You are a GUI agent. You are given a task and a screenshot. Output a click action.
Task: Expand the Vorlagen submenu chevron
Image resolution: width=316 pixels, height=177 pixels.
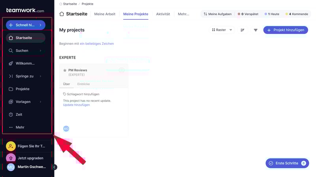click(41, 102)
